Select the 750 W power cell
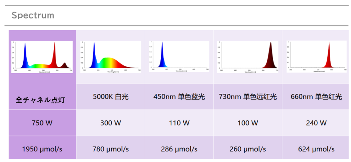 coord(42,123)
